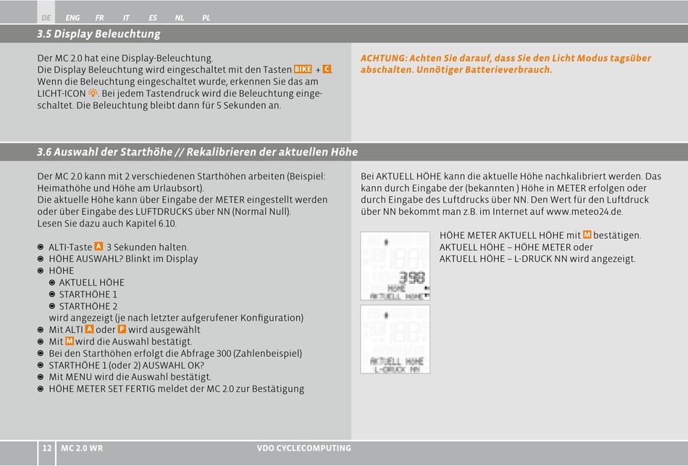688x466 pixels.
Task: Click the 3.6 Auswahl der Starthöhe heading
Action: click(198, 152)
